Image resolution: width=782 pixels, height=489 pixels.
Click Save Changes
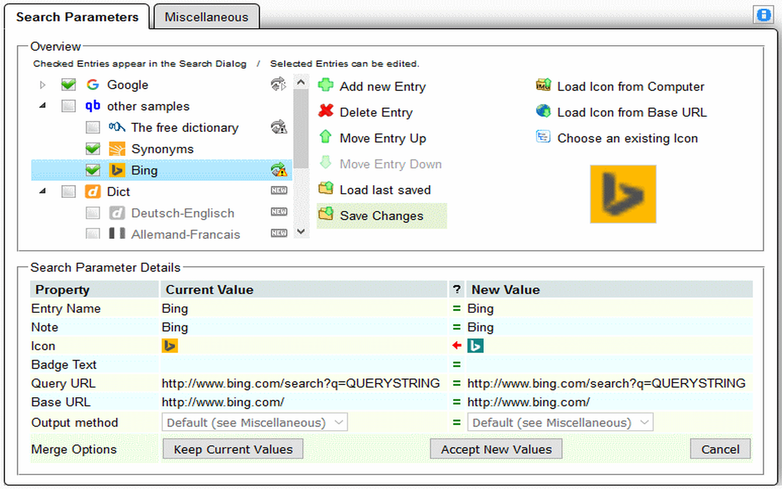point(381,216)
